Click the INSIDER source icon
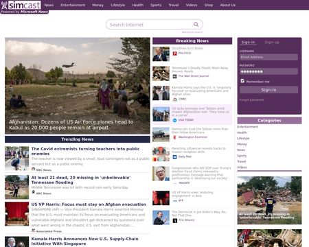Viewport: 309px width, 247px height. (x=174, y=183)
